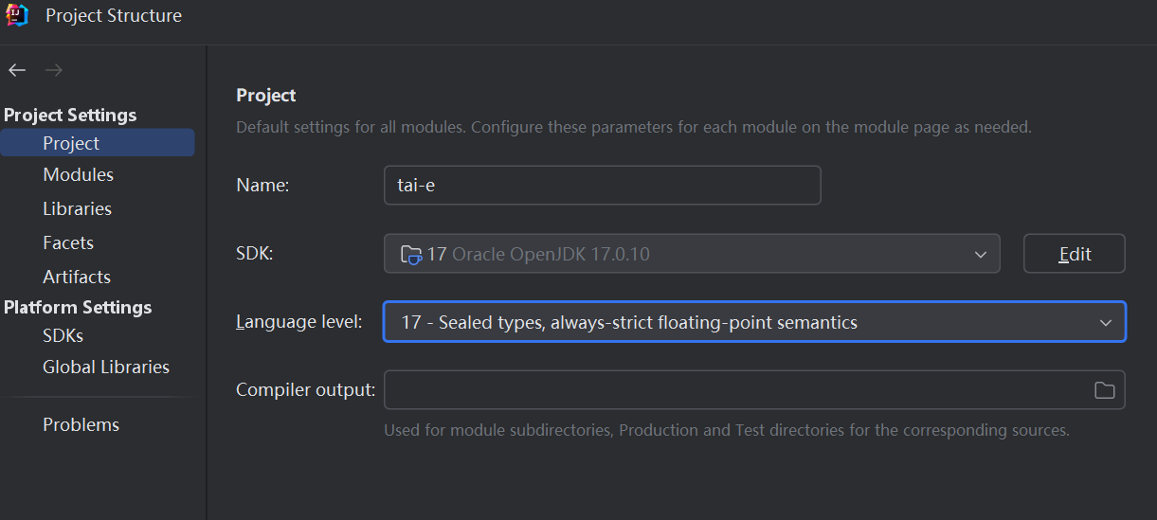Select Global Libraries in sidebar
This screenshot has height=520, width=1157.
click(x=106, y=368)
